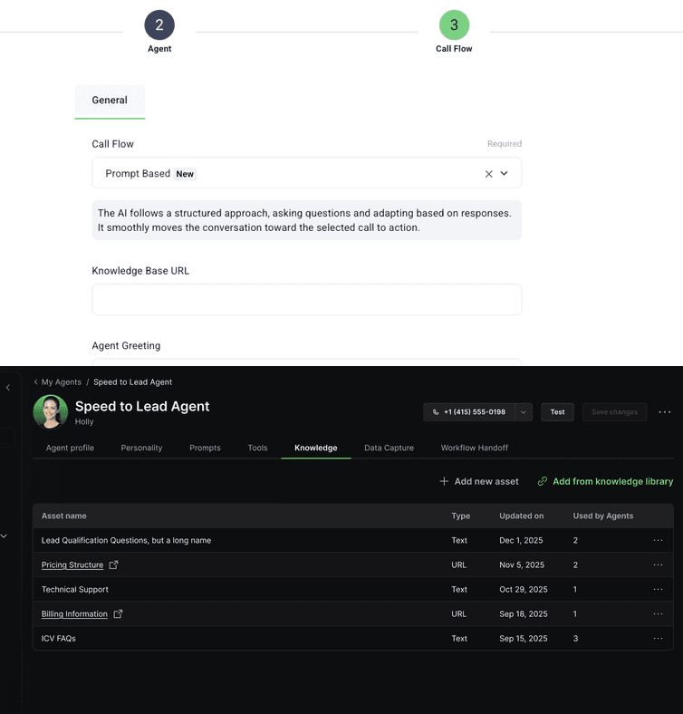Open the more options for ICV FAQs row
This screenshot has height=714, width=683.
658,639
